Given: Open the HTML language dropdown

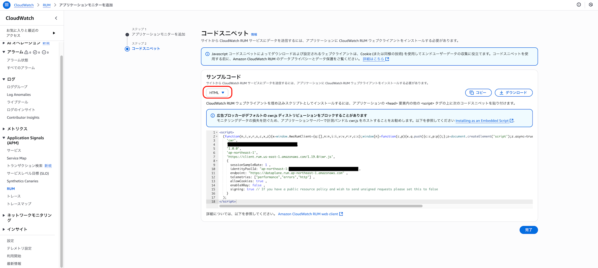Looking at the screenshot, I should tap(217, 93).
